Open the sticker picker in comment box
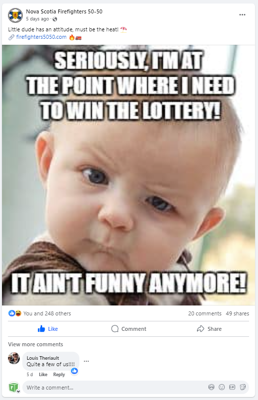The image size is (258, 400). point(243,387)
